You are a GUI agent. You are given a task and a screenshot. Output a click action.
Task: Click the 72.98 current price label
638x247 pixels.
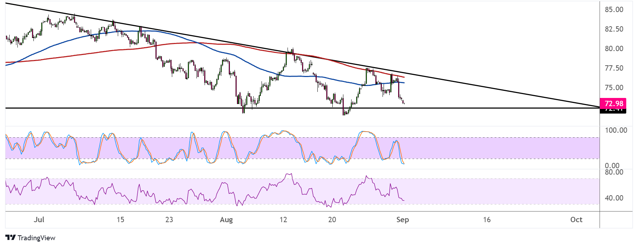coord(613,104)
